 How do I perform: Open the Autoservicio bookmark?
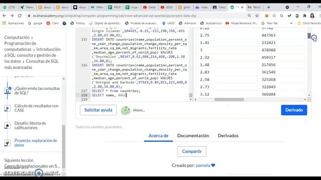point(211,23)
